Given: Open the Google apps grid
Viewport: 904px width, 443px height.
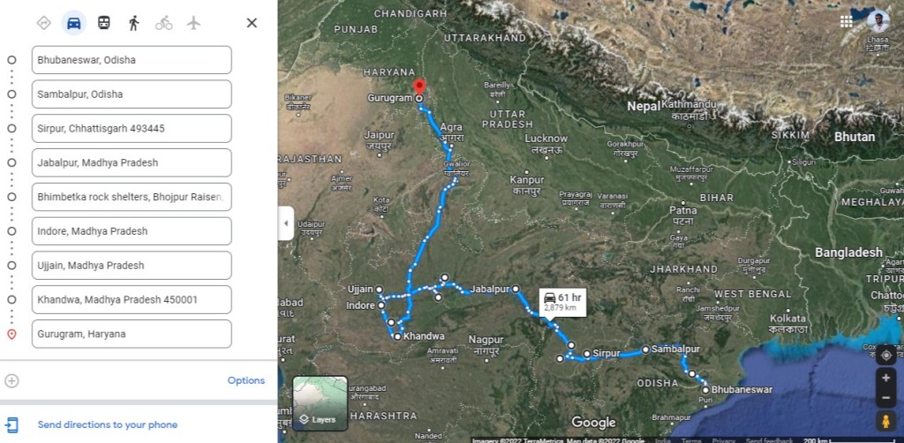Looking at the screenshot, I should pyautogui.click(x=847, y=21).
